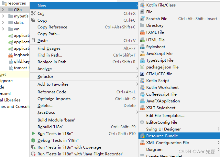Click the Kotlin Script icon
The width and height of the screenshot is (220, 157).
coord(142,81)
